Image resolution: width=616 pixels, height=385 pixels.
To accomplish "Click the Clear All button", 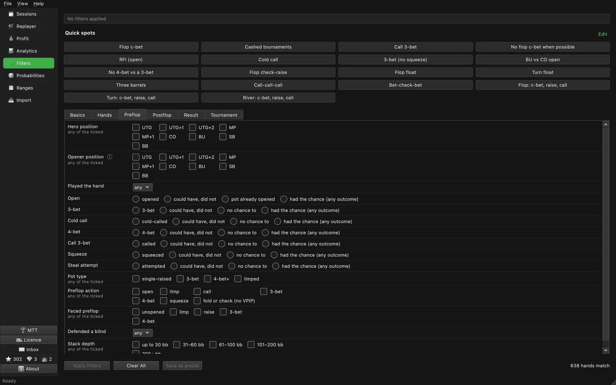I will click(136, 366).
